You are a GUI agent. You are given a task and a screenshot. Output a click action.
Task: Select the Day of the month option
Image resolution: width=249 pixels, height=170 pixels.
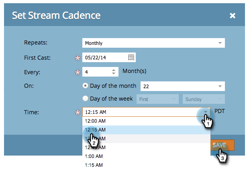[85, 86]
